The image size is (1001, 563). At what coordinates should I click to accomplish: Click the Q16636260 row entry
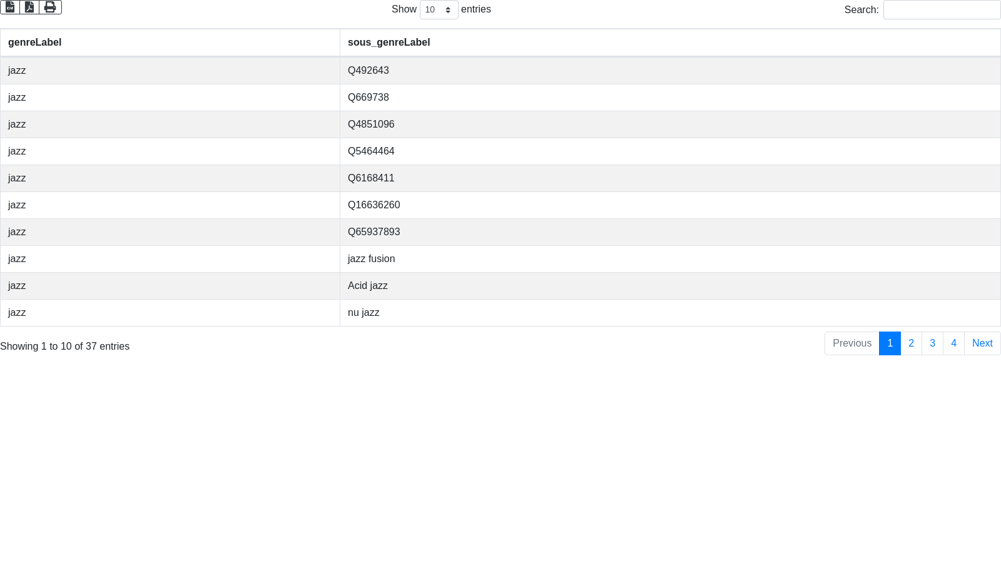point(373,205)
